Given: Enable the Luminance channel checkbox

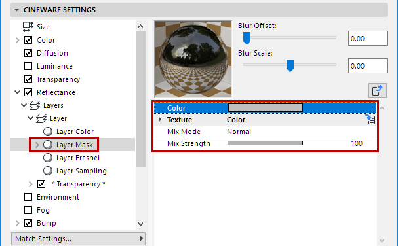Looking at the screenshot, I should coord(28,66).
